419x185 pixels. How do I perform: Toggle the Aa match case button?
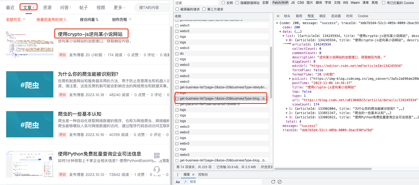178,182
